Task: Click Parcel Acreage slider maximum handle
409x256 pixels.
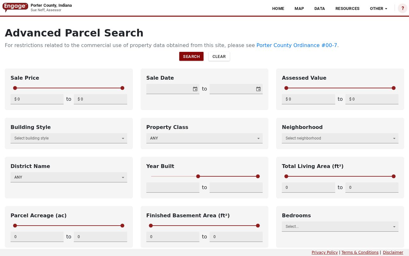Action: [x=122, y=226]
